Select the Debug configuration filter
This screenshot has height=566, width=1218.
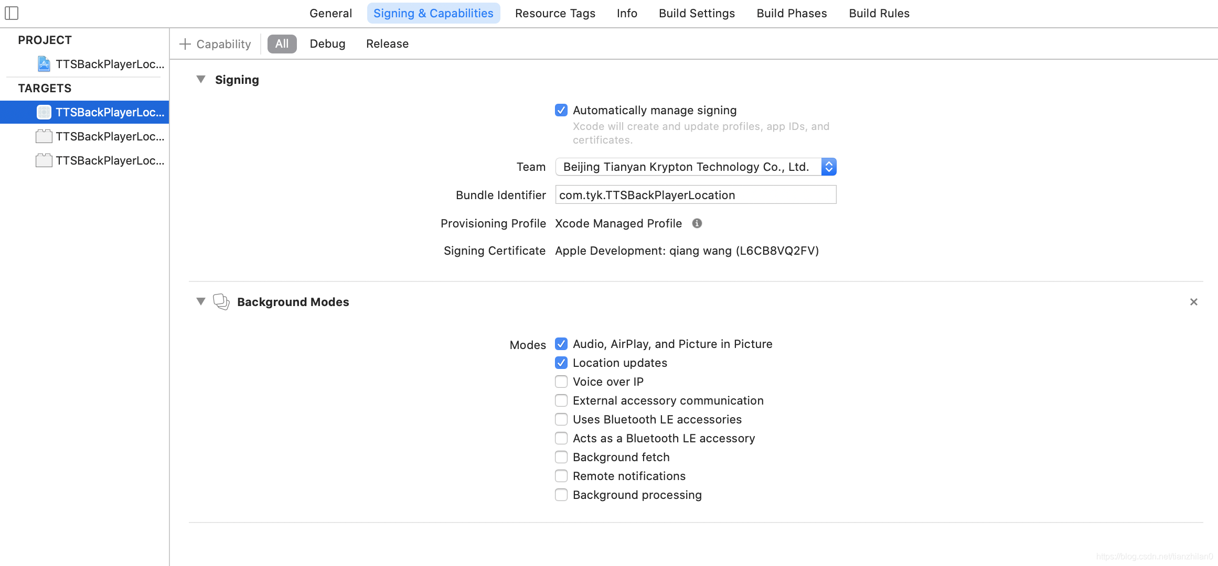point(327,44)
